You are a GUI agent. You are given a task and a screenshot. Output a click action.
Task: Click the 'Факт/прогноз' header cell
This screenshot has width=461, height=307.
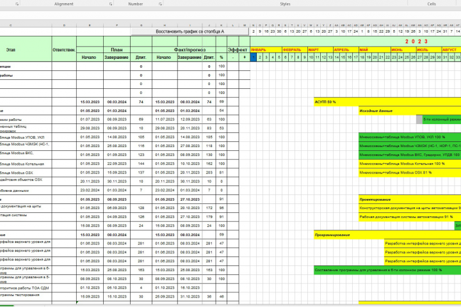coord(190,50)
